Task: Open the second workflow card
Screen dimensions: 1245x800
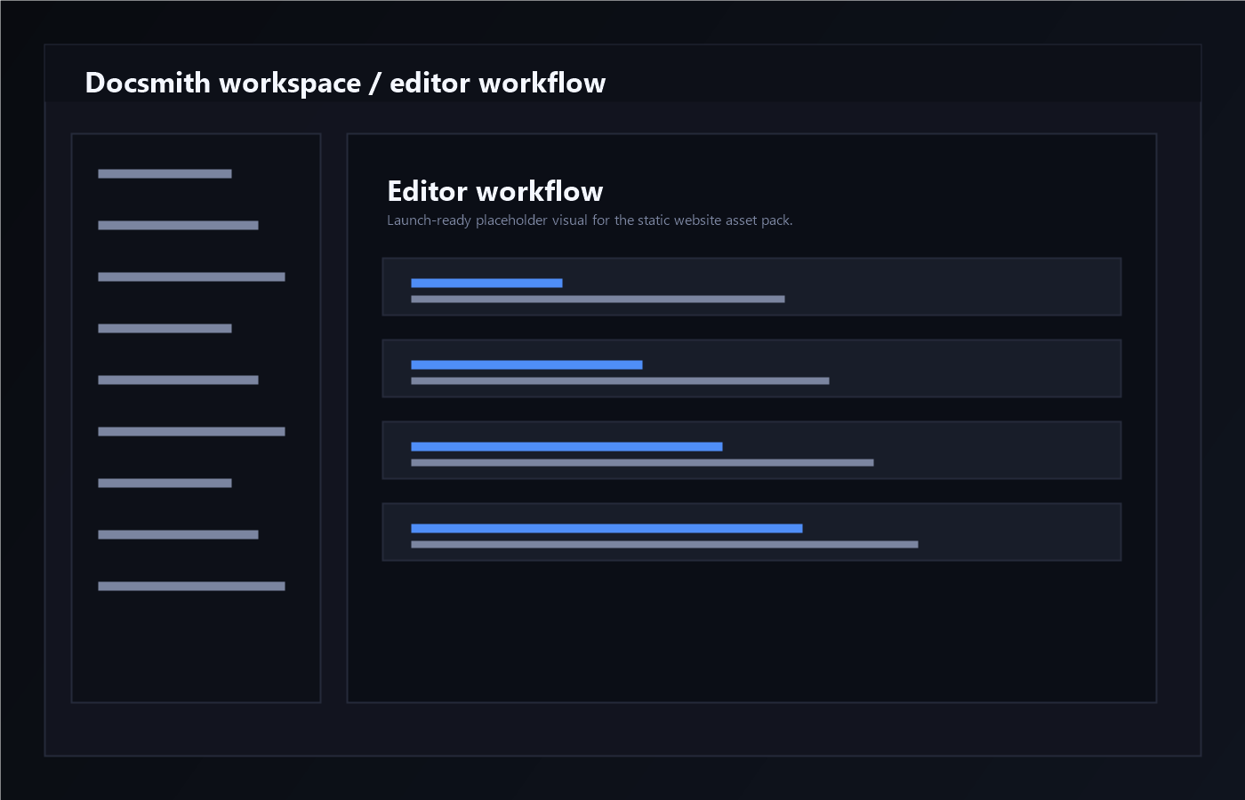Action: [x=751, y=368]
